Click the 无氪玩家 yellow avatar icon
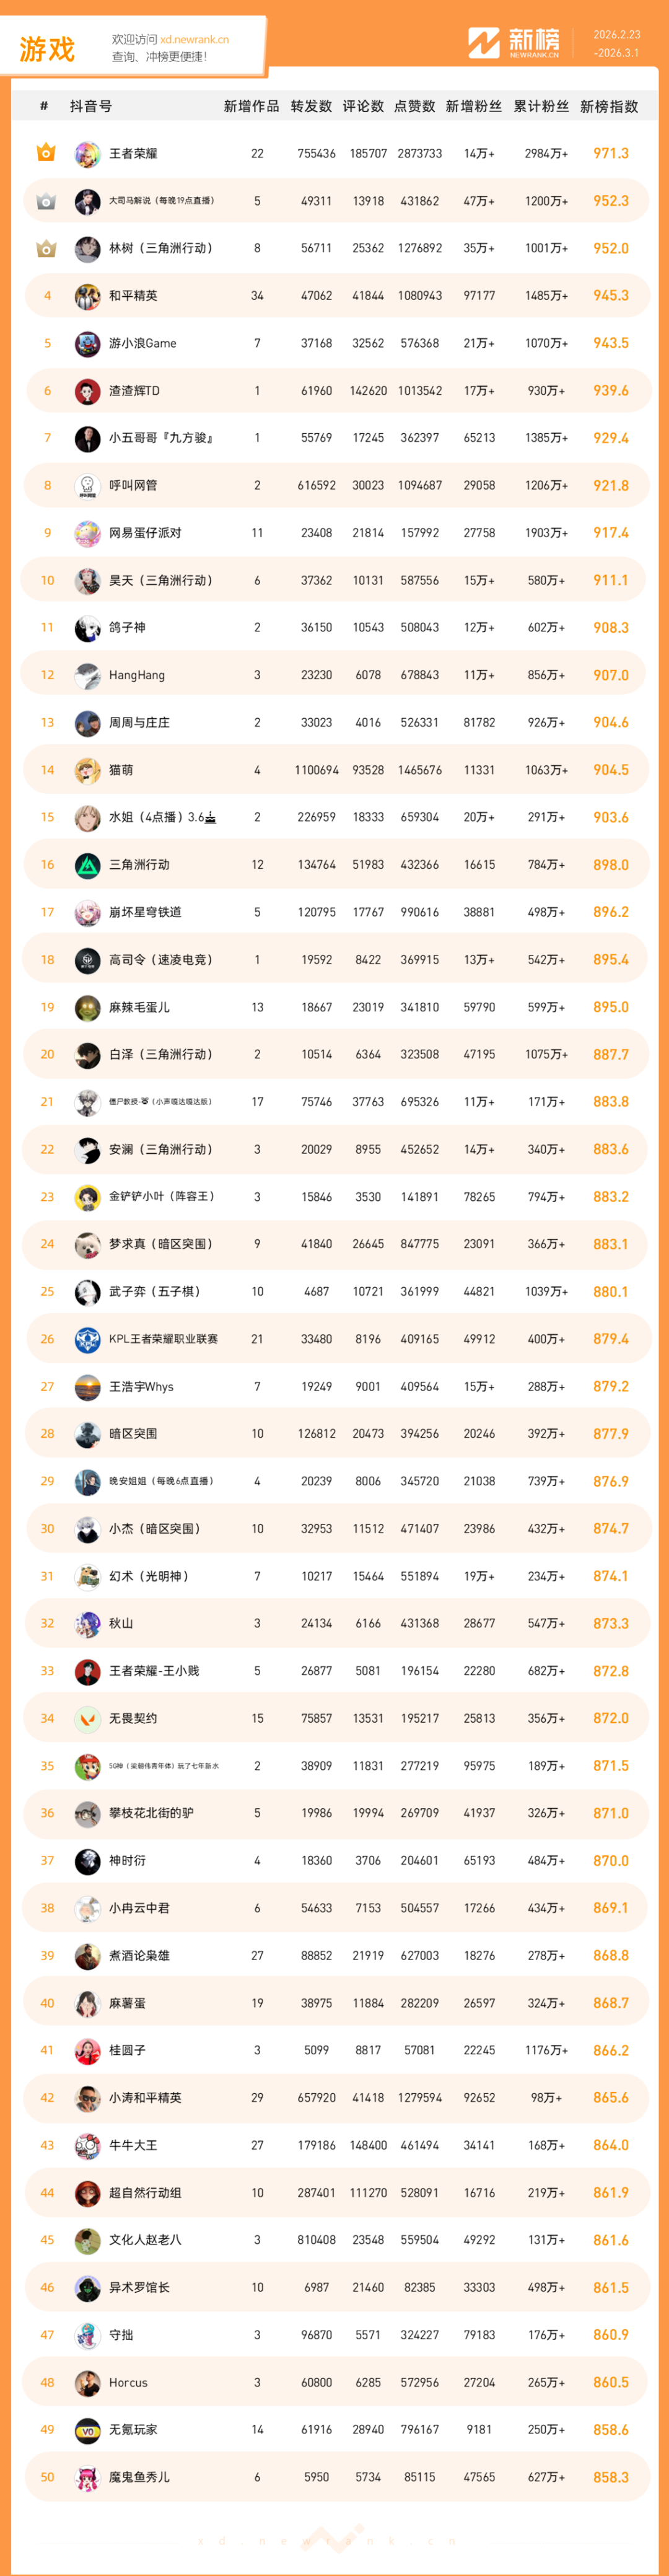669x2576 pixels. coord(87,2429)
